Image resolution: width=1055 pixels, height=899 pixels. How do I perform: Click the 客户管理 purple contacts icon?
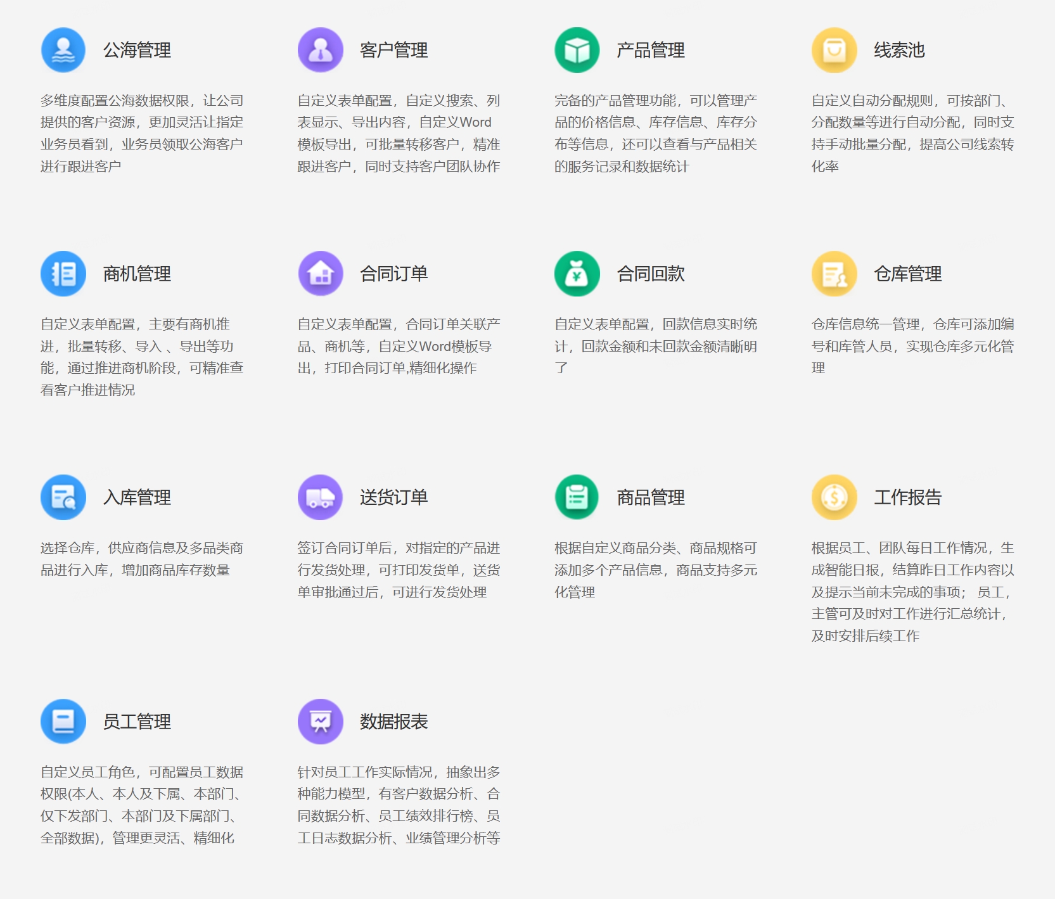[x=321, y=50]
